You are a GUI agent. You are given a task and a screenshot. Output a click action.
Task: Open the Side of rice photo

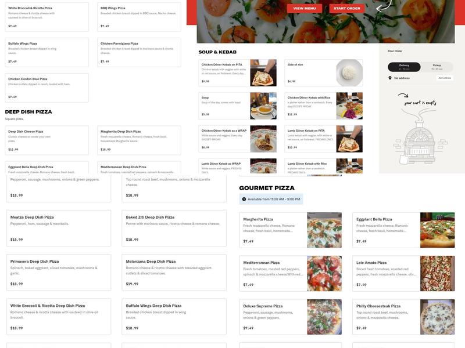pos(349,73)
